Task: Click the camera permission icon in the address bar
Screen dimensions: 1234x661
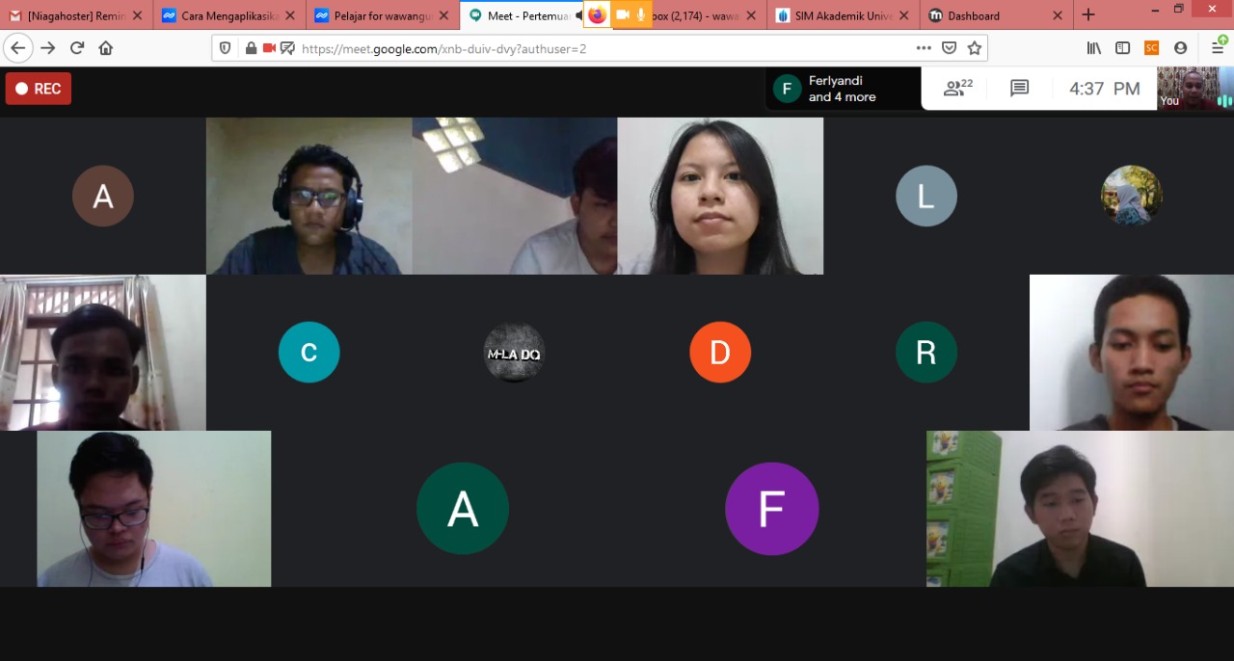Action: [269, 48]
